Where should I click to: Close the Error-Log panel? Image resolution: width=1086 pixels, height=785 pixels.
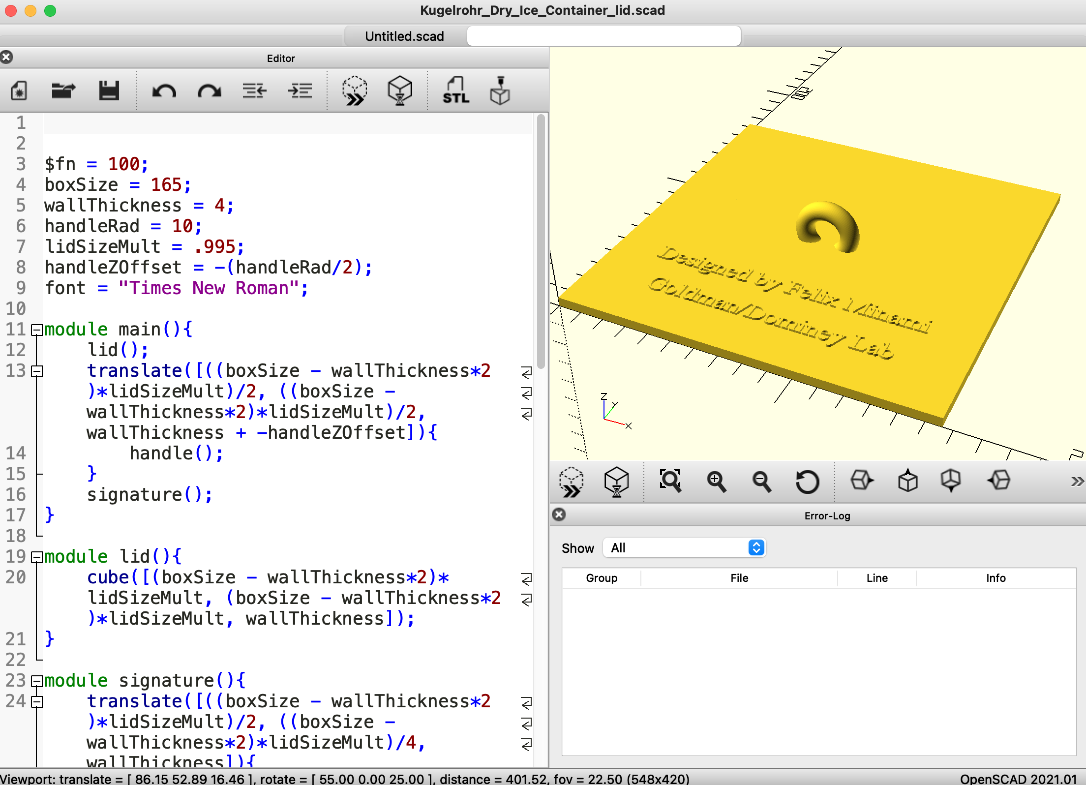tap(559, 515)
